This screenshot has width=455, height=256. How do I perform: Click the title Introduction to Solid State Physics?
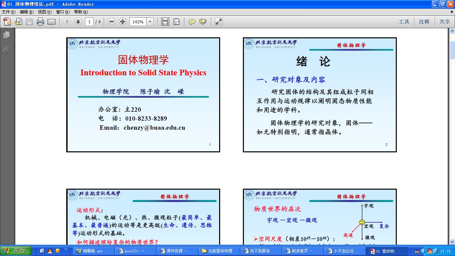pyautogui.click(x=143, y=73)
